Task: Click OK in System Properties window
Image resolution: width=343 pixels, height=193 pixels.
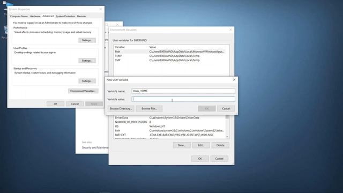Action: (56, 104)
